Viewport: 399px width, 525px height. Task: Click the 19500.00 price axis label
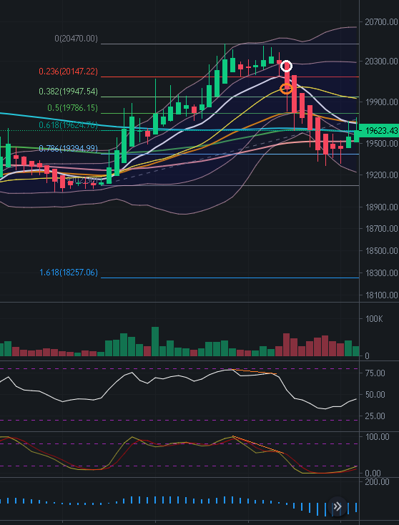[381, 143]
